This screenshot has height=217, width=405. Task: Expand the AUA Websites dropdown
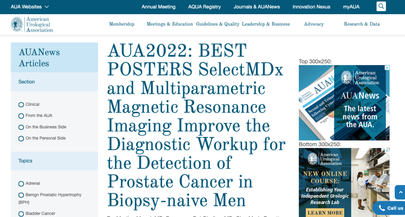[30, 7]
